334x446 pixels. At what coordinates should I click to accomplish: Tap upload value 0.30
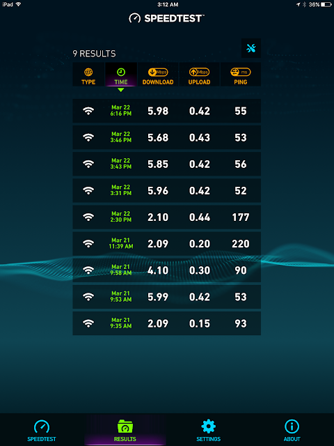(200, 270)
